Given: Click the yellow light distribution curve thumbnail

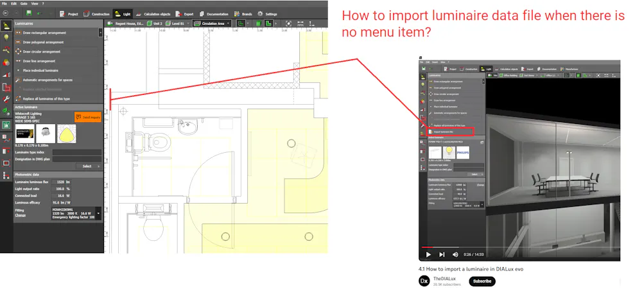Looking at the screenshot, I should coord(67,134).
